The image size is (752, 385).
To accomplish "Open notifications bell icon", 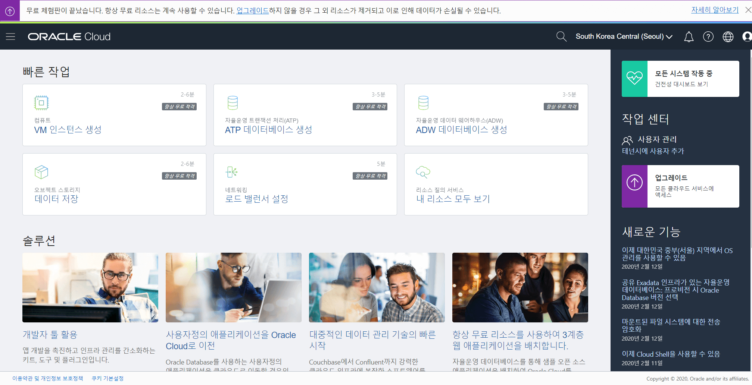I will point(689,37).
